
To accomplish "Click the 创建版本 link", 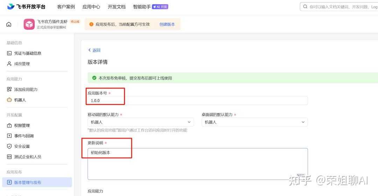I will click(167, 24).
